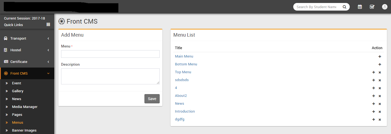This screenshot has width=391, height=134.
Task: Add item to Bottom Menu via plus
Action: click(380, 65)
